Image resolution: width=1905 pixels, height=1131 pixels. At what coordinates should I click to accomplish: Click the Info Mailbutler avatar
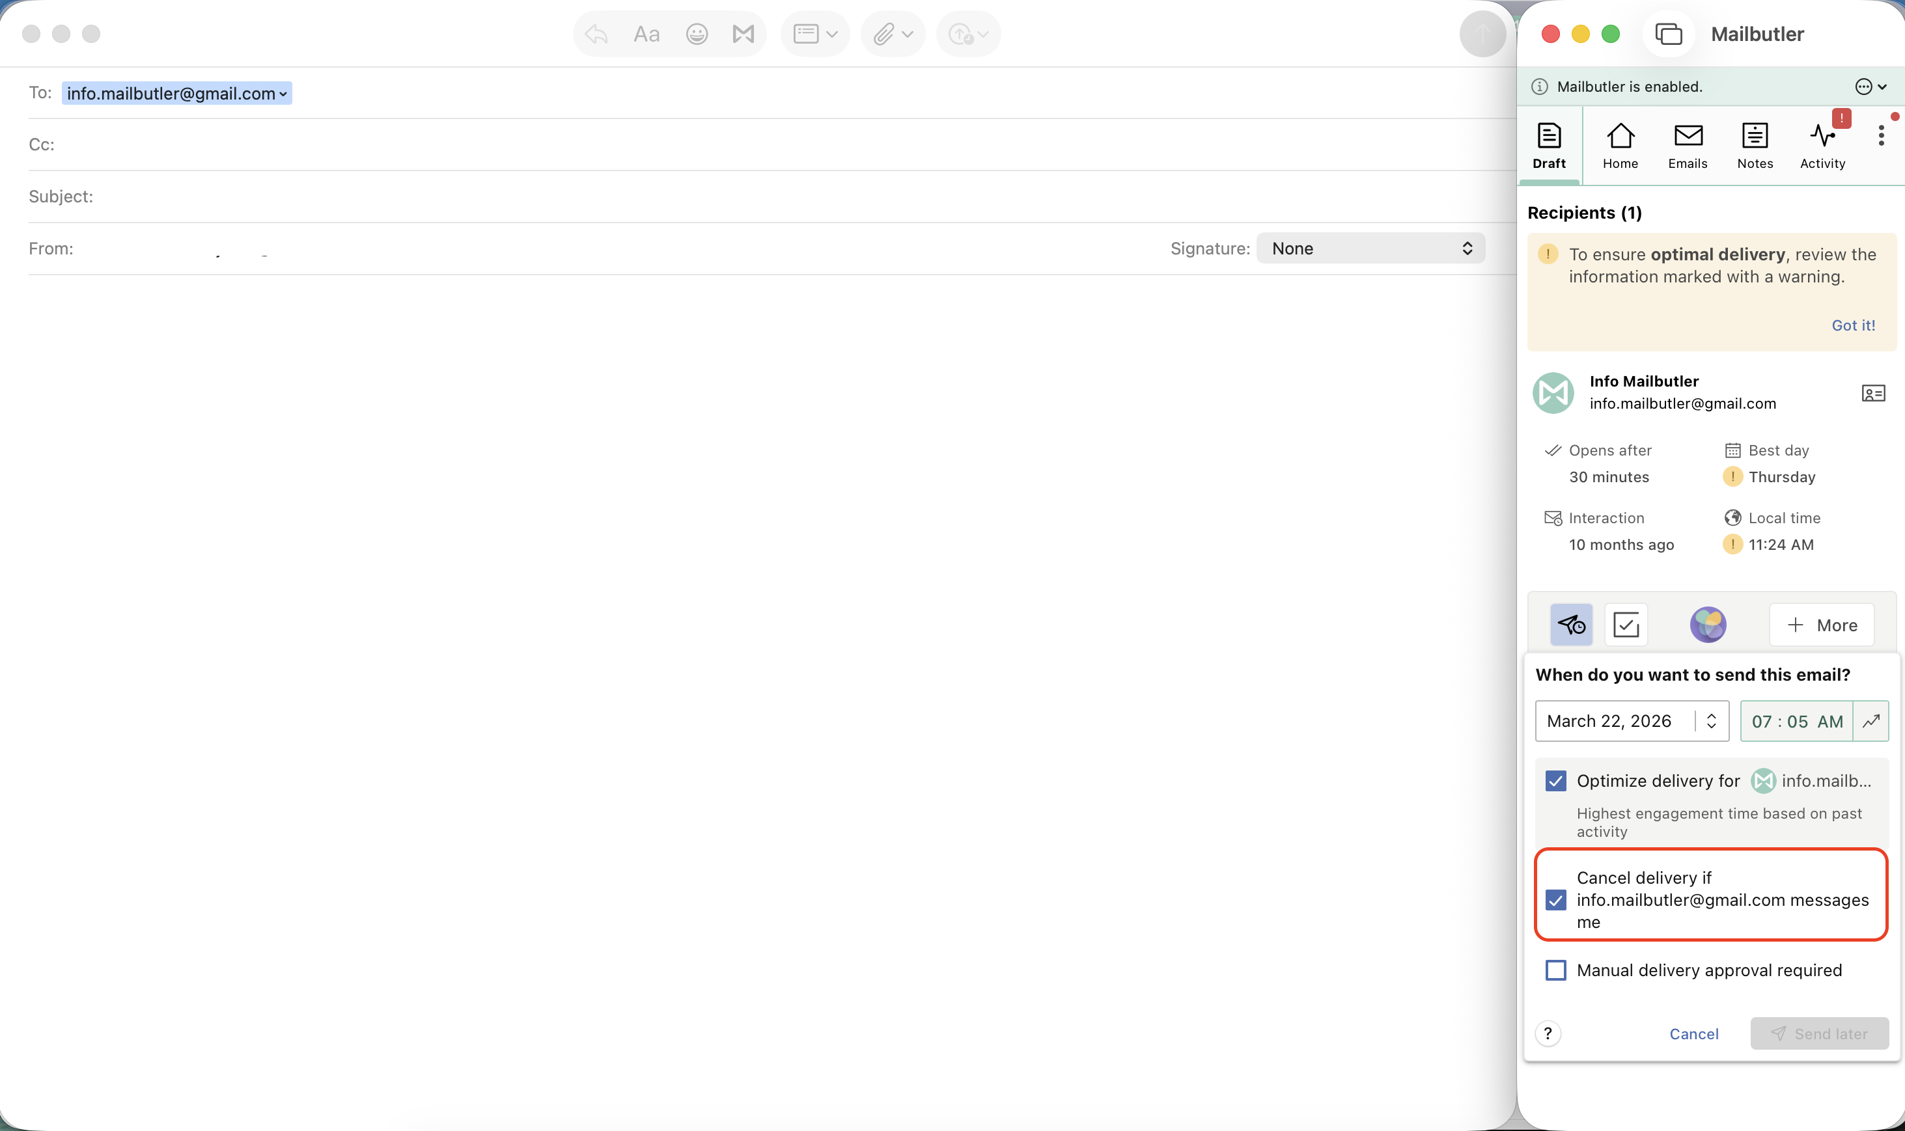coord(1553,392)
